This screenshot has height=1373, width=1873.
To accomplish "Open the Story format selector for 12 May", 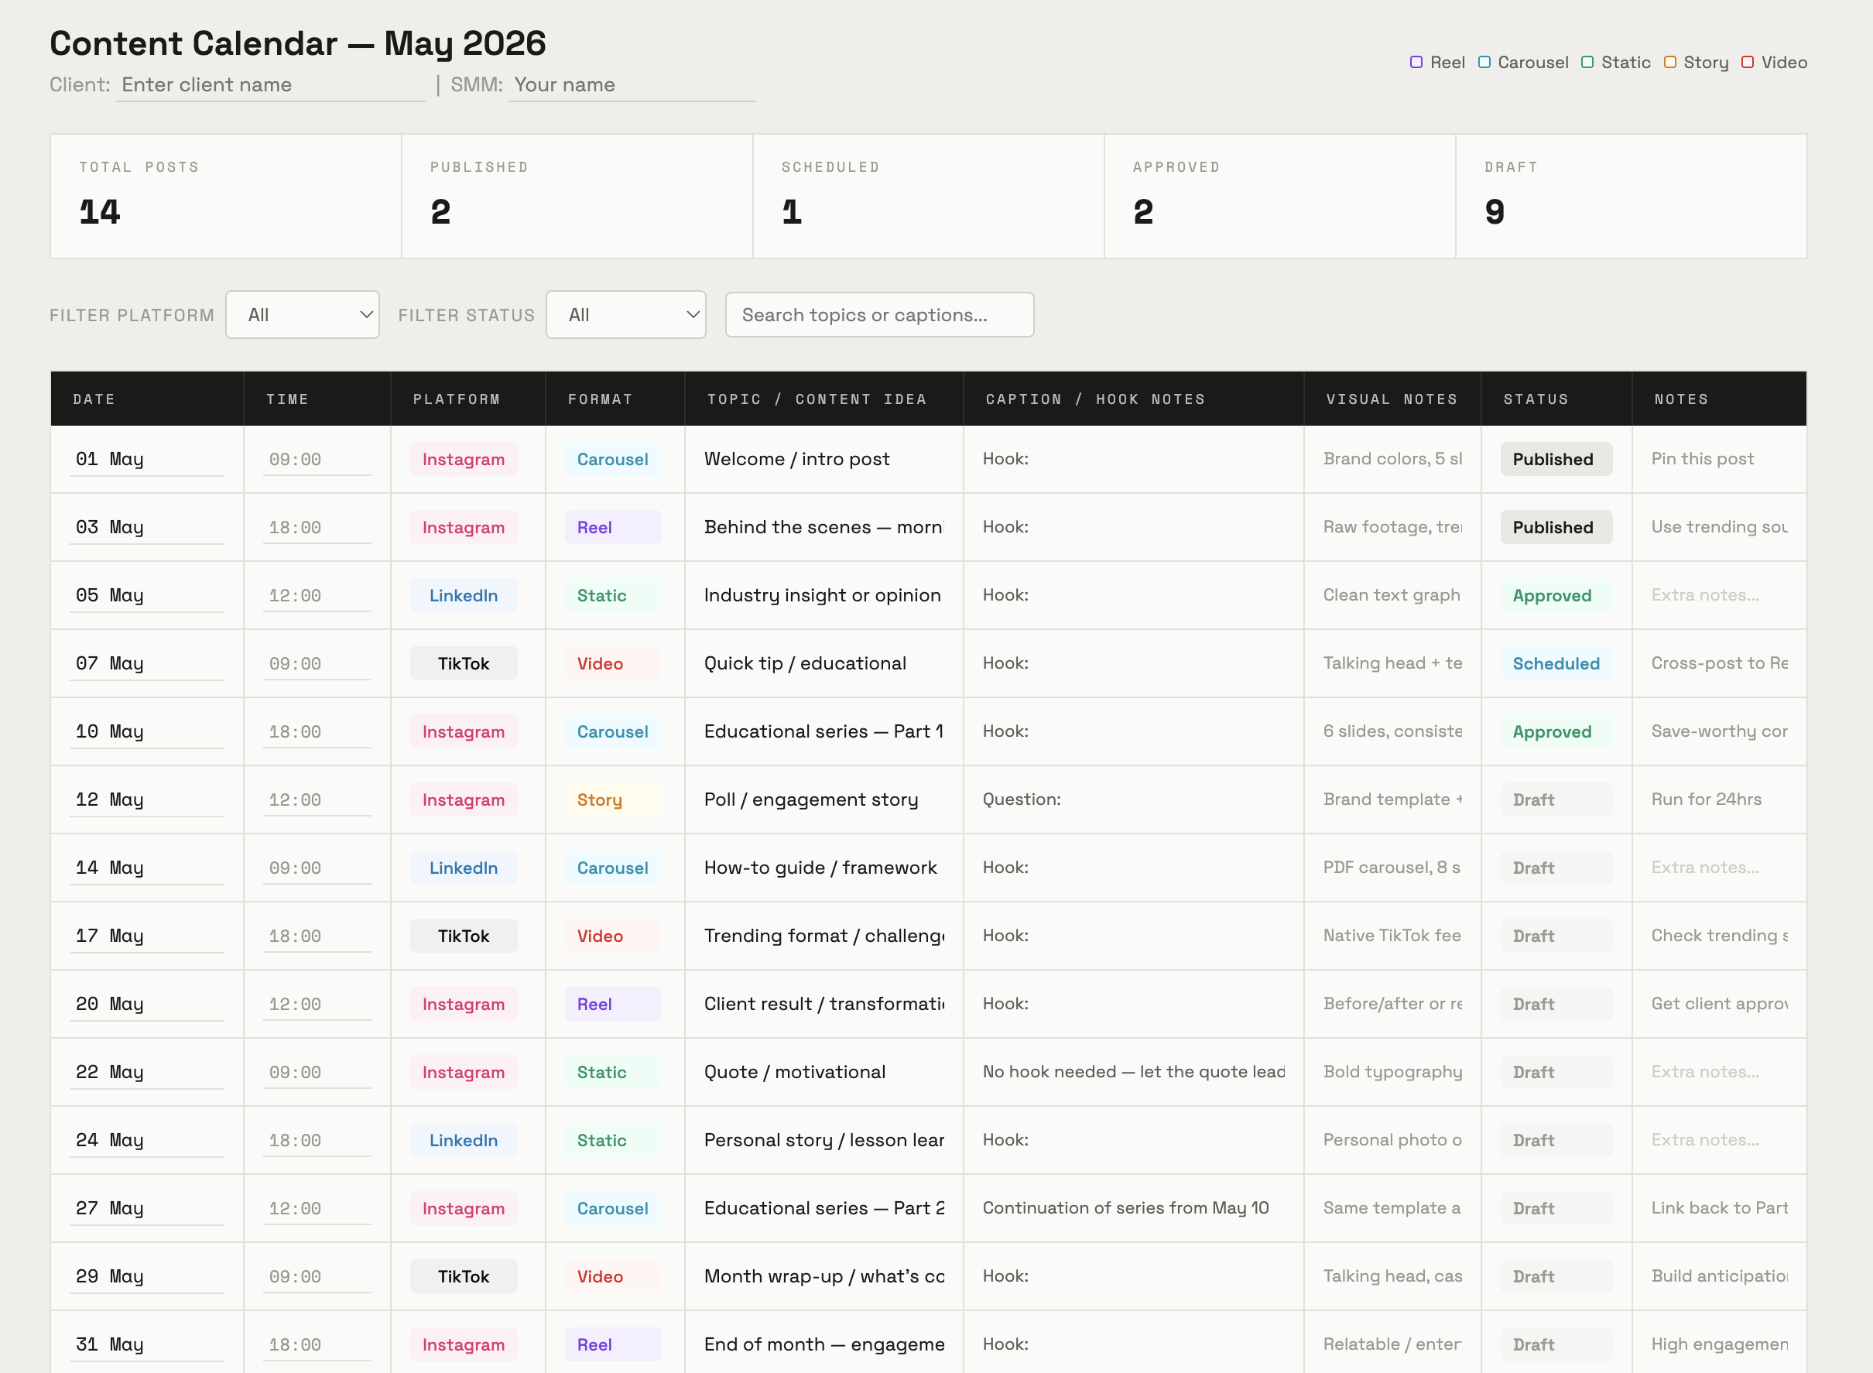I will pos(613,800).
